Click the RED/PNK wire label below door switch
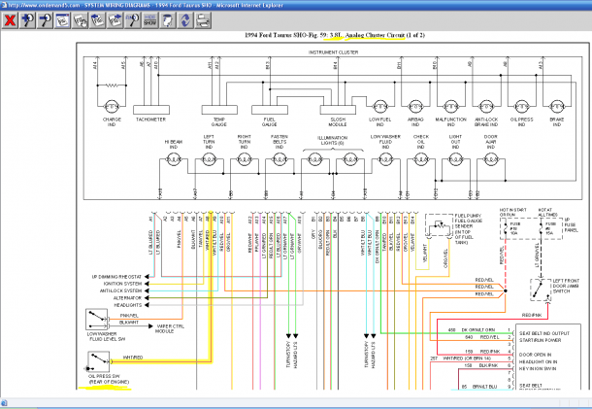Image resolution: width=592 pixels, height=409 pixels. pyautogui.click(x=532, y=315)
